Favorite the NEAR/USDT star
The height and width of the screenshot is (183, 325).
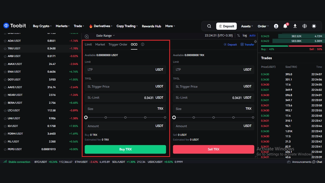click(x=5, y=95)
